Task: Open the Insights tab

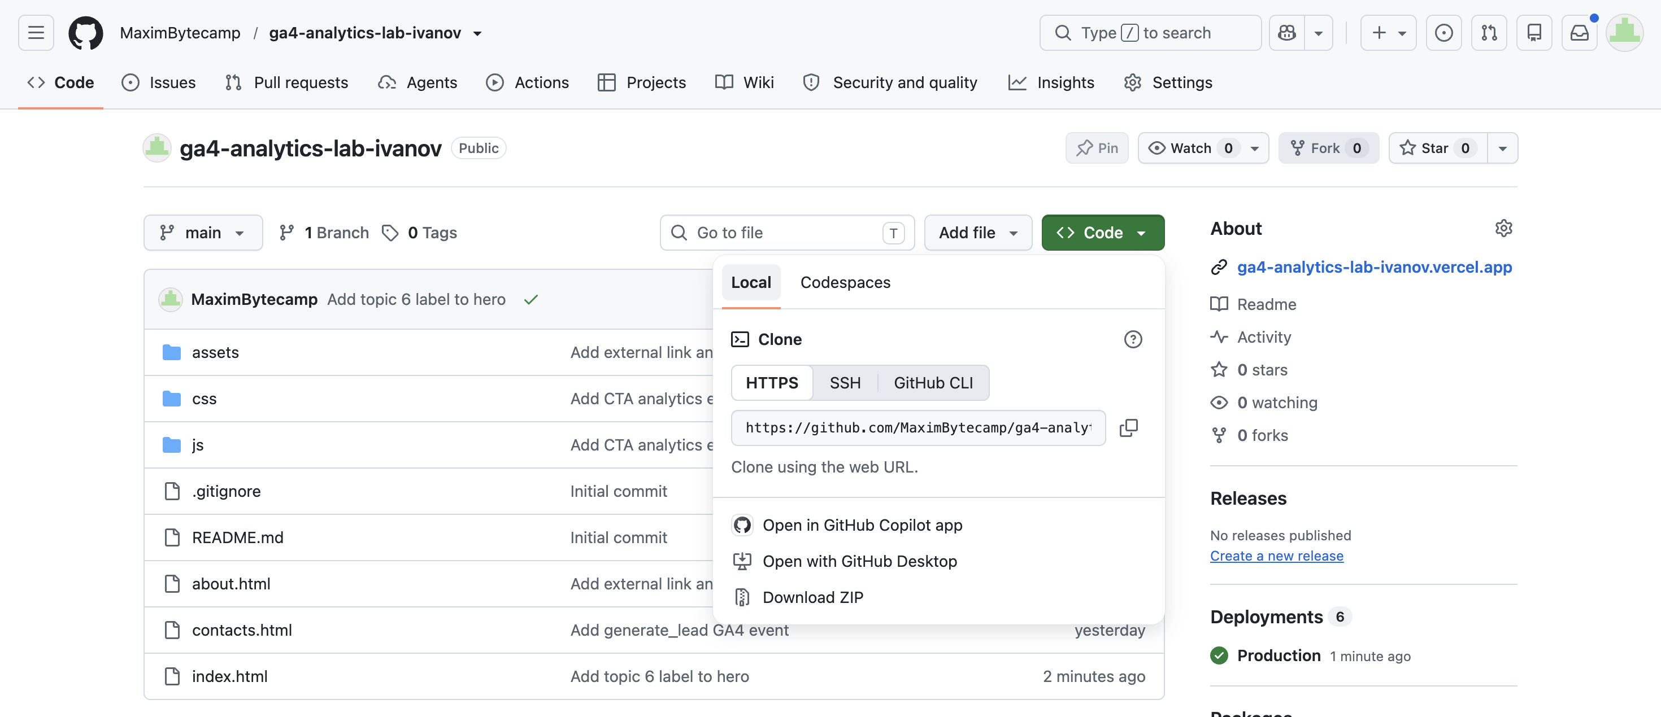Action: 1051,82
